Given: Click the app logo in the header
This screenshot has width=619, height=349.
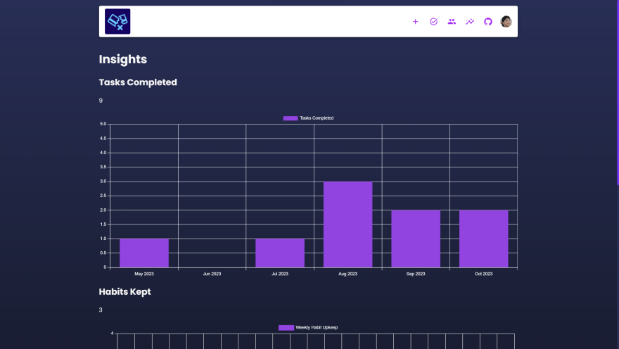Looking at the screenshot, I should pos(117,21).
